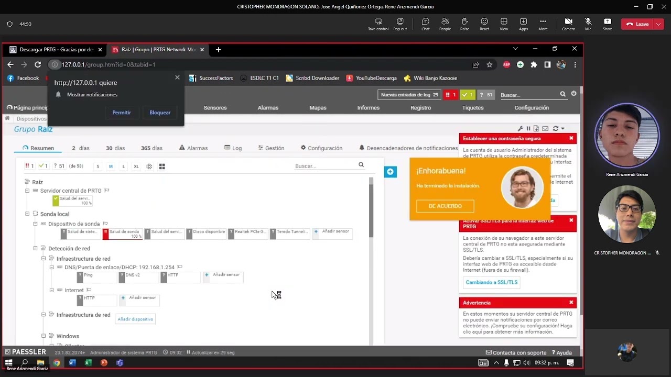Click the refresh arrows icon in PRTG
The height and width of the screenshot is (377, 671).
point(556,128)
